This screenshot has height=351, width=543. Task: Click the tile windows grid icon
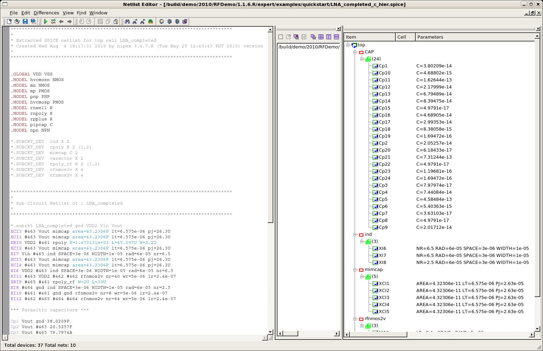321,37
